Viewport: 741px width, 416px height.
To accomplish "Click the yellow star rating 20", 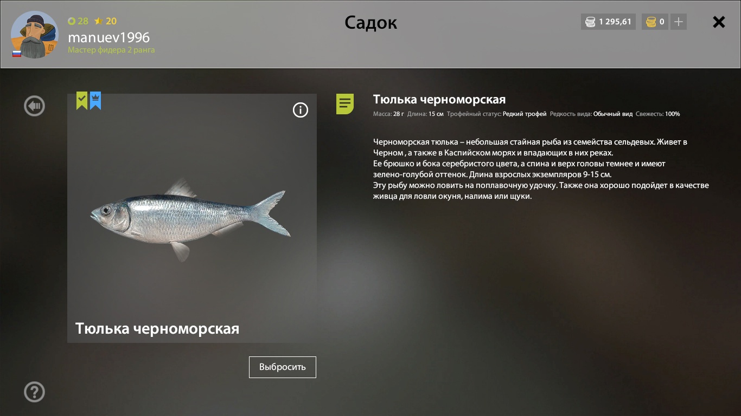I will click(x=105, y=21).
